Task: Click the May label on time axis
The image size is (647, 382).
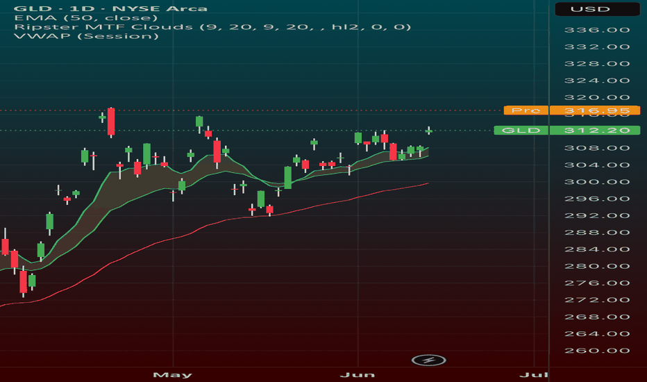Action: click(x=172, y=375)
